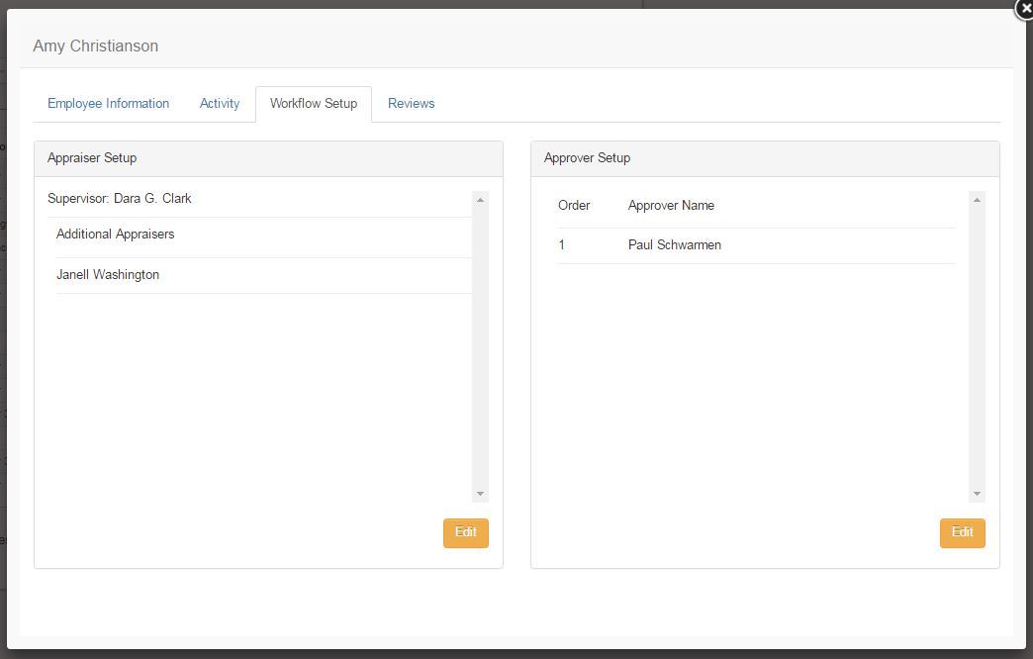Close the Amy Christianson dialog
1033x659 pixels.
pos(1024,9)
